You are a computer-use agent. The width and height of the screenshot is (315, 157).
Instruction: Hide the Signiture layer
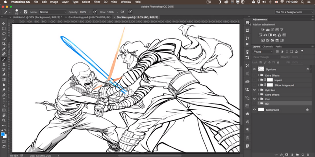tap(254, 69)
